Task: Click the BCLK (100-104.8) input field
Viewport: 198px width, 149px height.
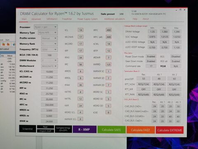Action: pos(49,55)
